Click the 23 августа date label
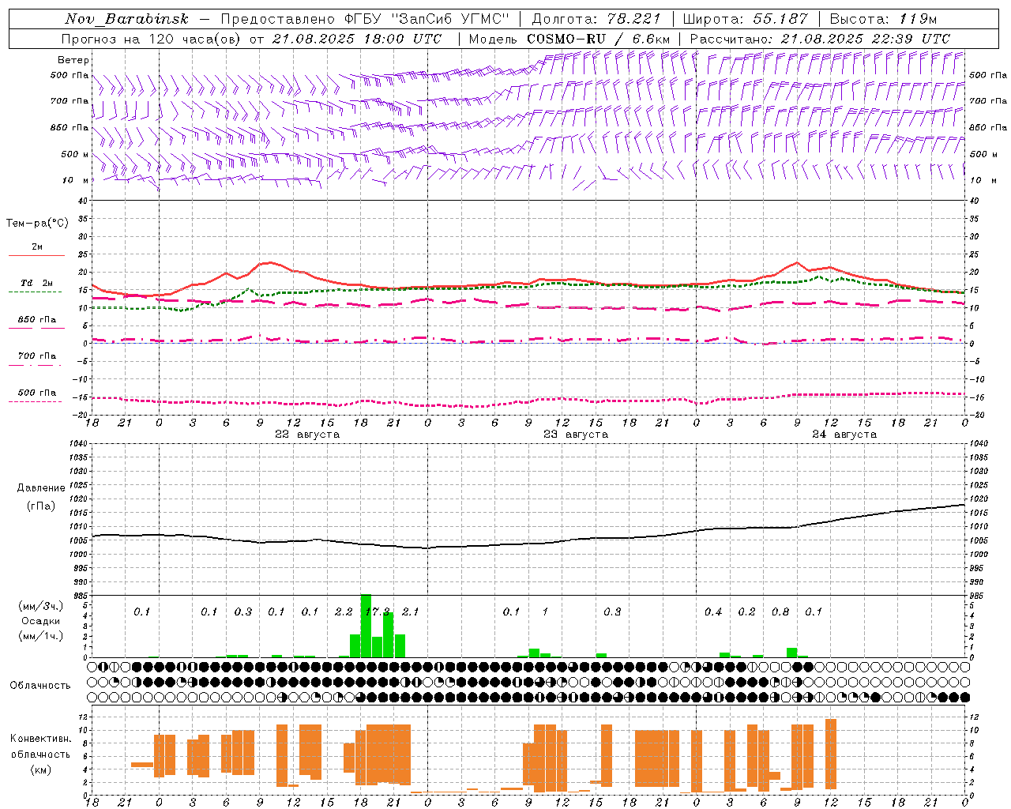This screenshot has width=1011, height=809. coord(576,435)
